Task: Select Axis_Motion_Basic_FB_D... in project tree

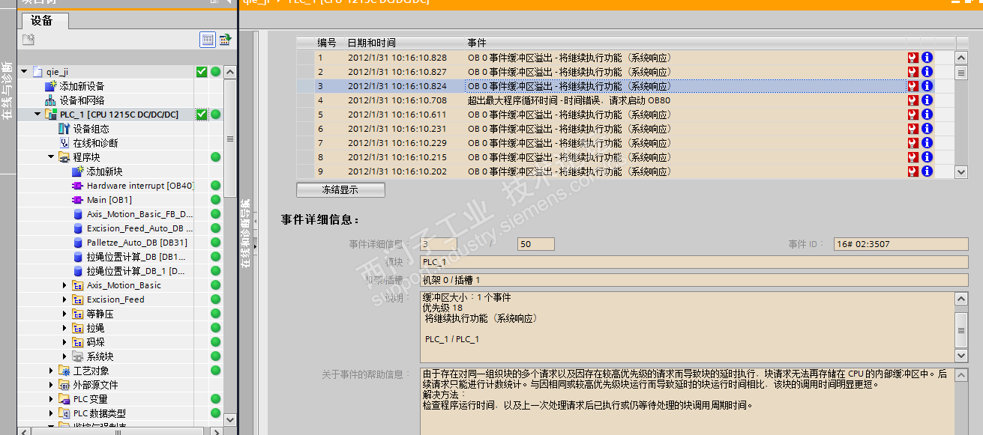Action: coord(139,214)
